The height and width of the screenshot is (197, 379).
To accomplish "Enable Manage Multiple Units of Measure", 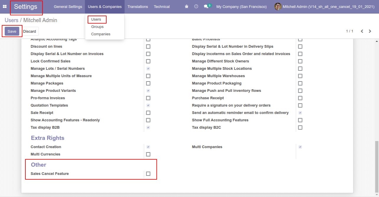I will click(x=148, y=76).
